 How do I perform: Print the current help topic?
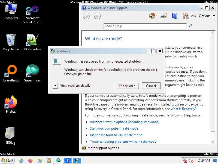click(163, 16)
